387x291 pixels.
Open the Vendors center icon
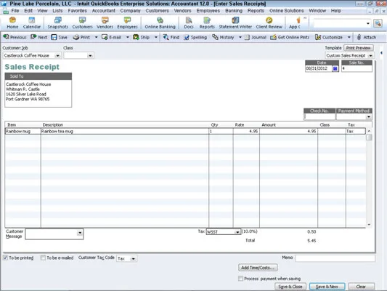pyautogui.click(x=105, y=23)
